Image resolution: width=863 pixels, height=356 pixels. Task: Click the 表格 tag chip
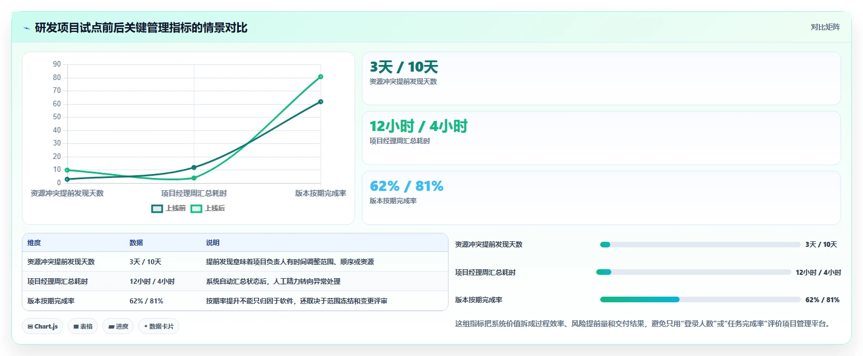[x=83, y=326]
